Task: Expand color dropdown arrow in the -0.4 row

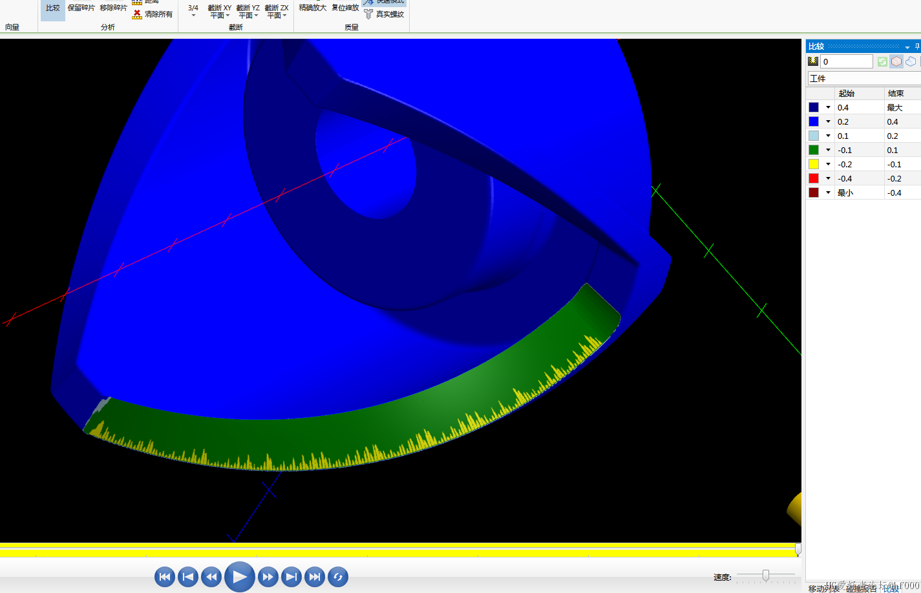Action: pos(828,179)
